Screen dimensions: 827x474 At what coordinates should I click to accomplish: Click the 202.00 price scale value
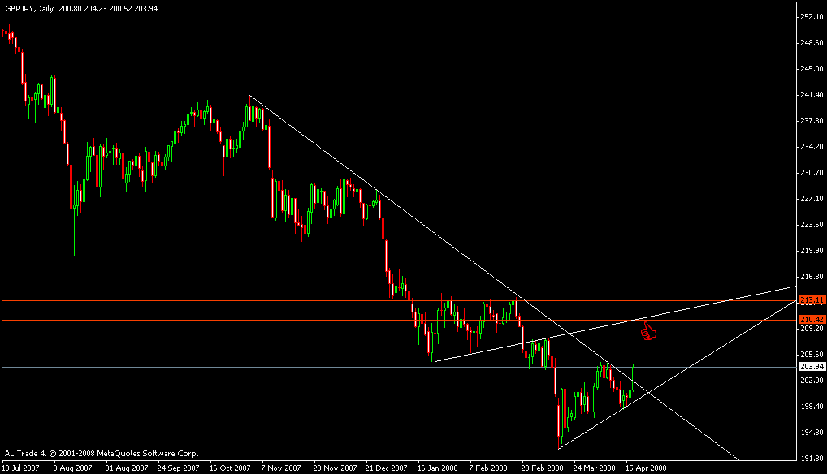[812, 380]
